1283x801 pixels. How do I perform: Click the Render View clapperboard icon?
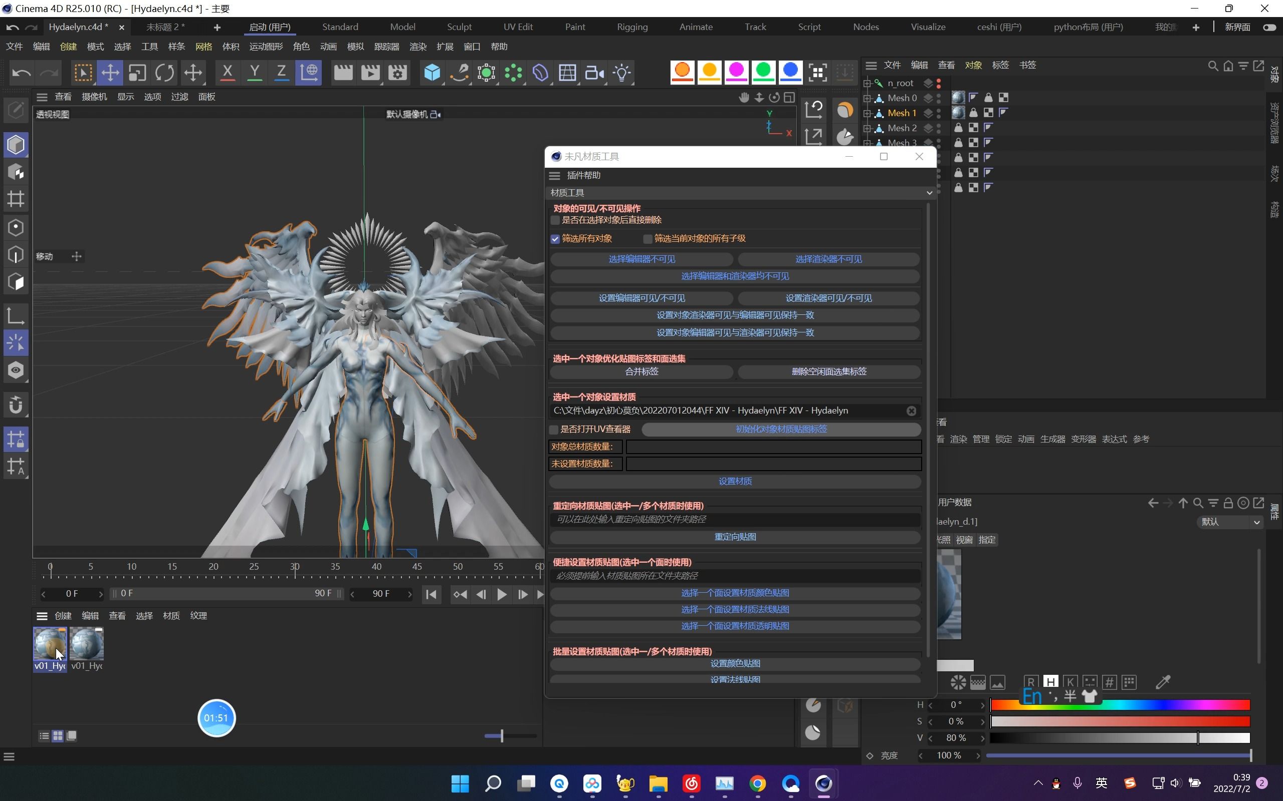[x=343, y=73]
